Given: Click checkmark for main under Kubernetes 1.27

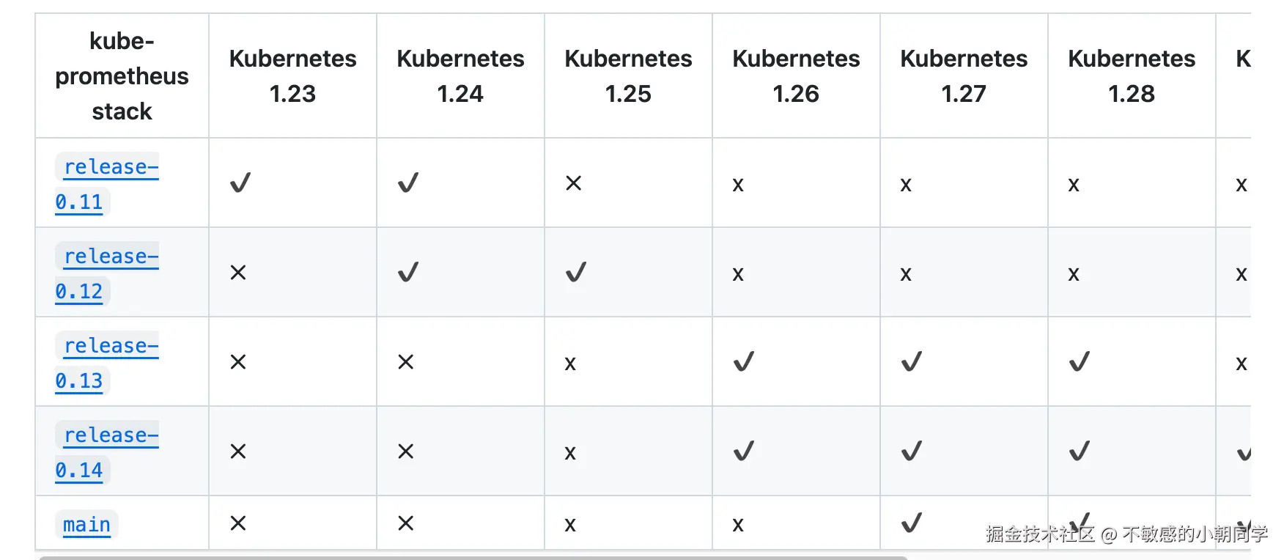Looking at the screenshot, I should [912, 523].
